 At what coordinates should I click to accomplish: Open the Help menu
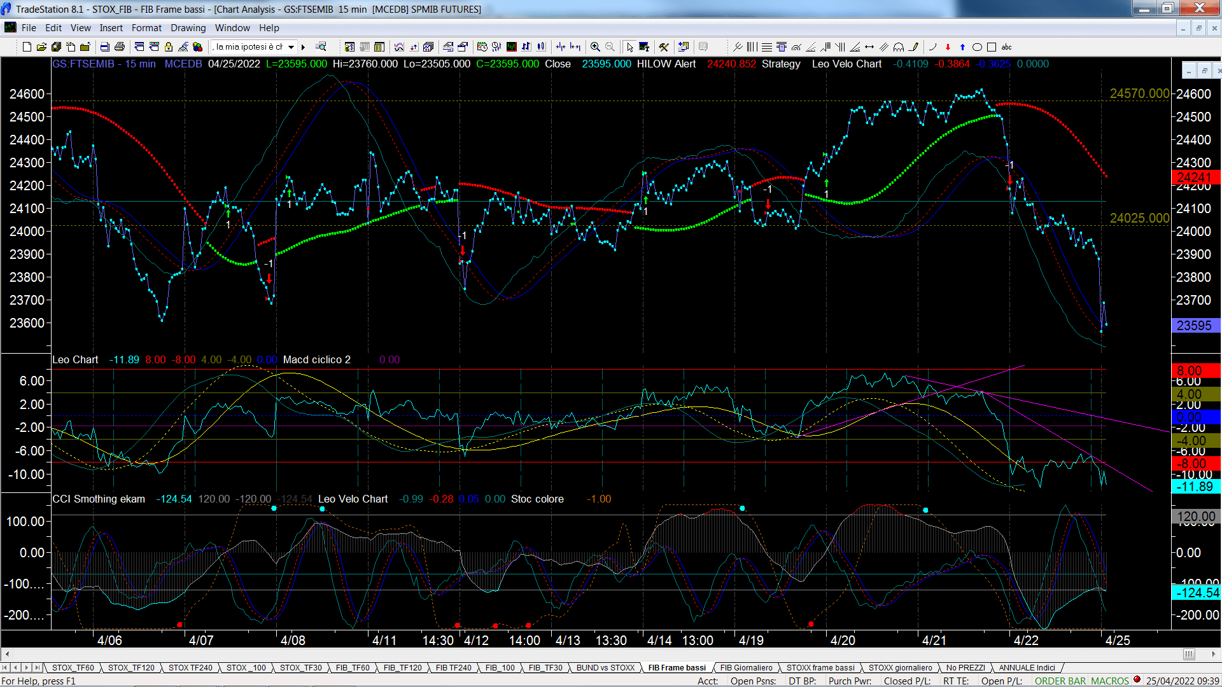(269, 28)
